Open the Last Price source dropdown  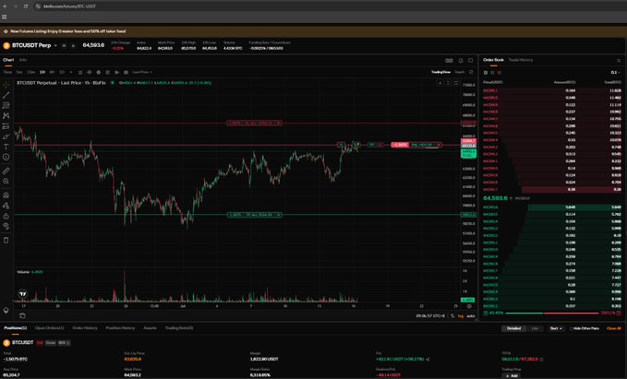[142, 72]
